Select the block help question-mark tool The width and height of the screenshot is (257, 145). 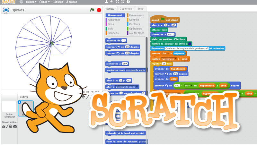coord(128,2)
